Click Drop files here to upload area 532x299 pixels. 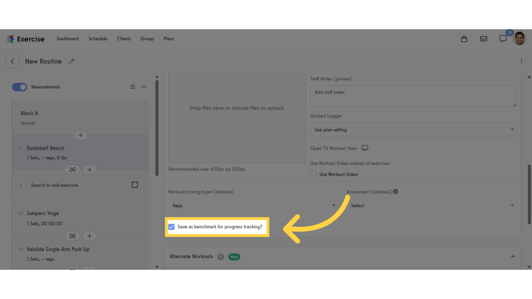click(x=236, y=108)
